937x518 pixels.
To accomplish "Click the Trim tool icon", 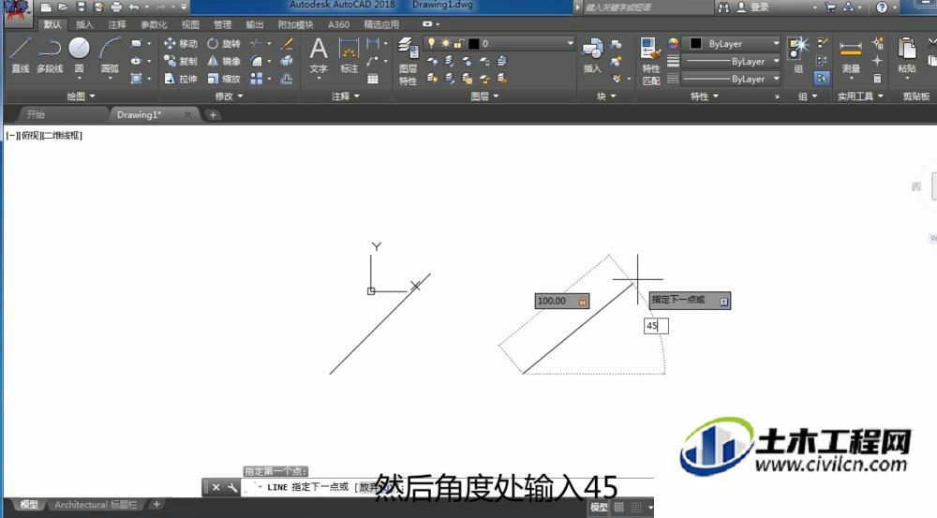I will [257, 44].
